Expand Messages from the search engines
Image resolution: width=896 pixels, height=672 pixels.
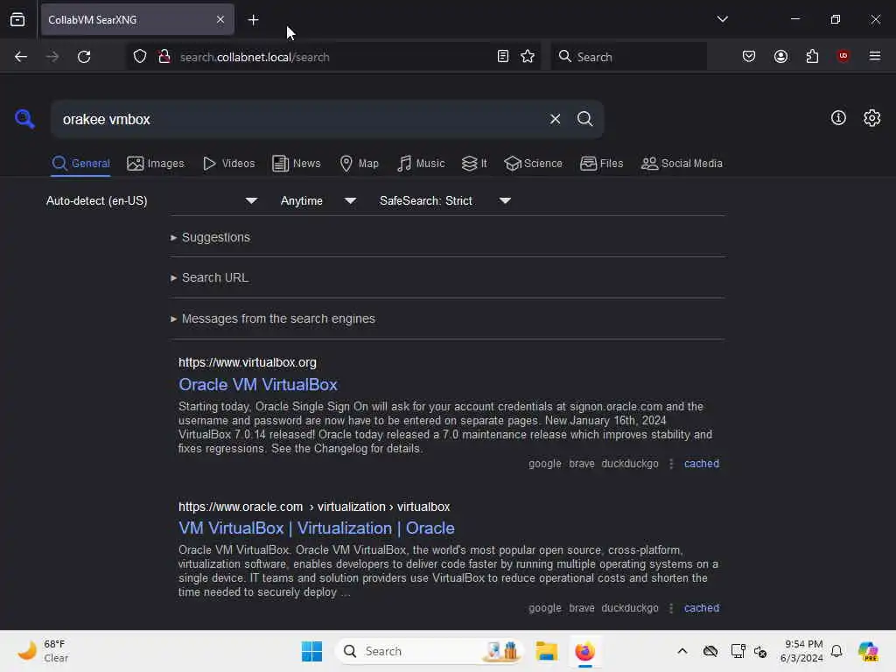(273, 318)
